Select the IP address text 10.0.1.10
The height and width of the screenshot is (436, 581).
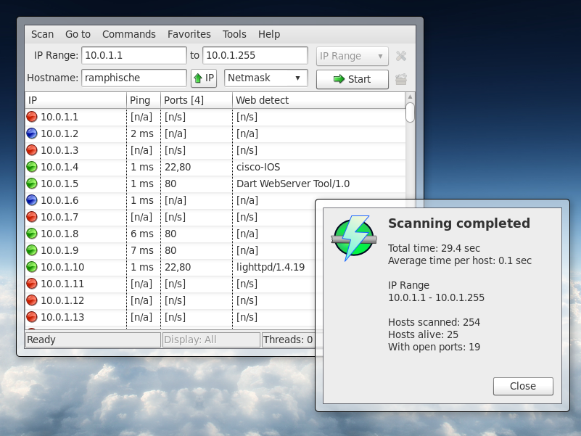click(62, 267)
